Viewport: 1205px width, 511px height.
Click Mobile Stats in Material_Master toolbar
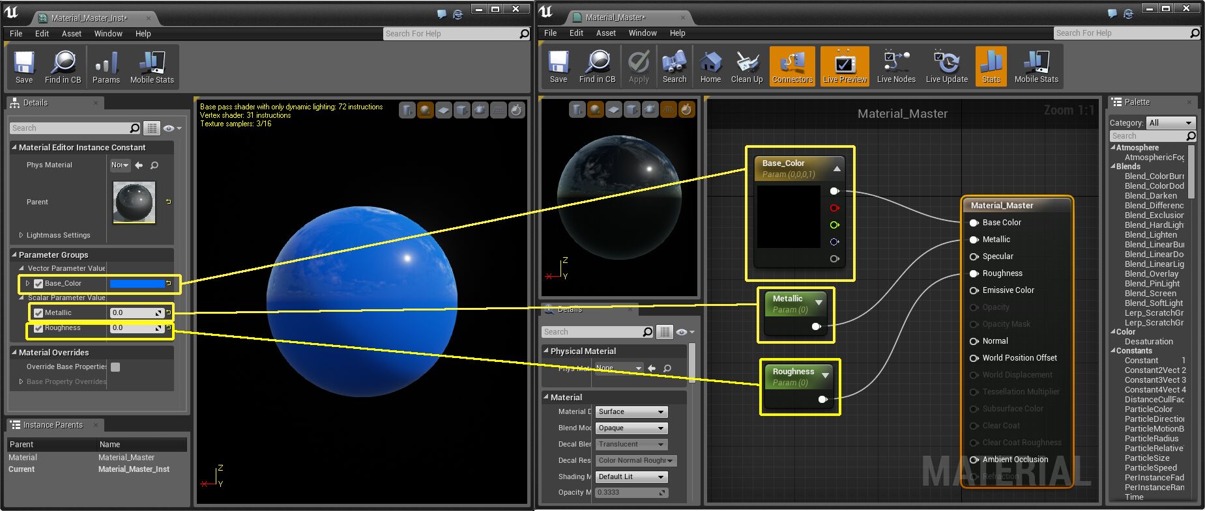(x=1036, y=66)
